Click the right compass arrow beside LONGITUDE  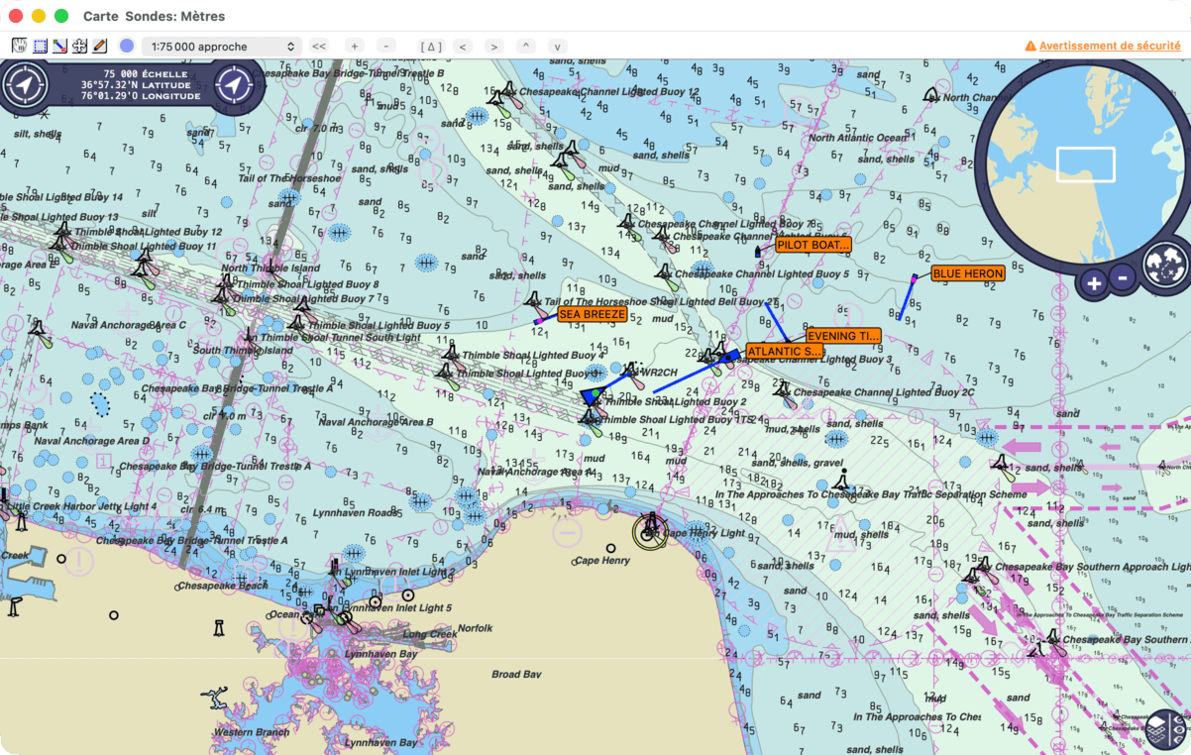click(234, 84)
